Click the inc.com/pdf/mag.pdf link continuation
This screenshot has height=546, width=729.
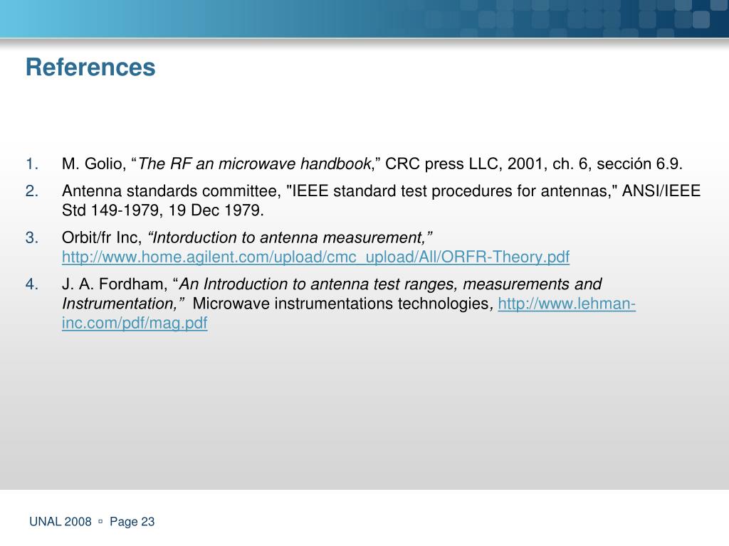coord(135,323)
